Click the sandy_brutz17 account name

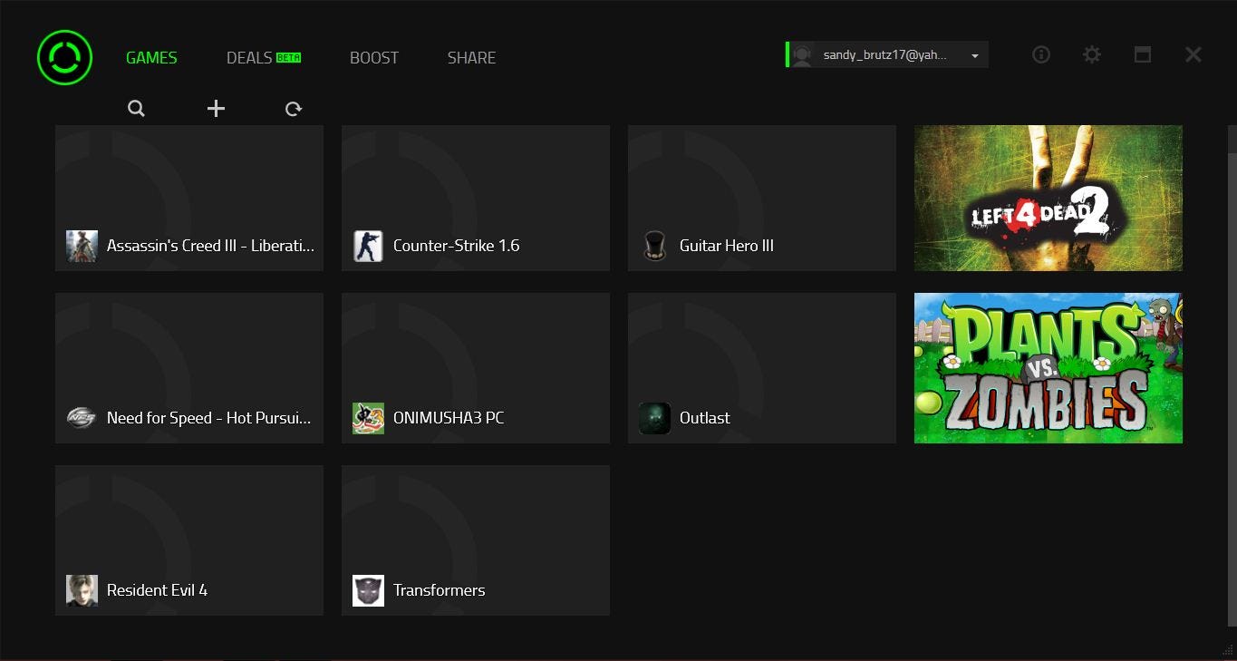[x=884, y=55]
